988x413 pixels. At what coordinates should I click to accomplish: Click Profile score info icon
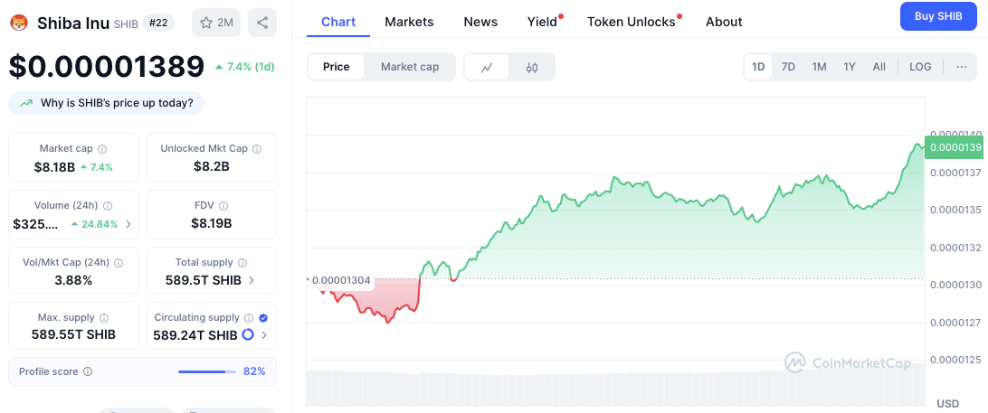click(x=88, y=371)
